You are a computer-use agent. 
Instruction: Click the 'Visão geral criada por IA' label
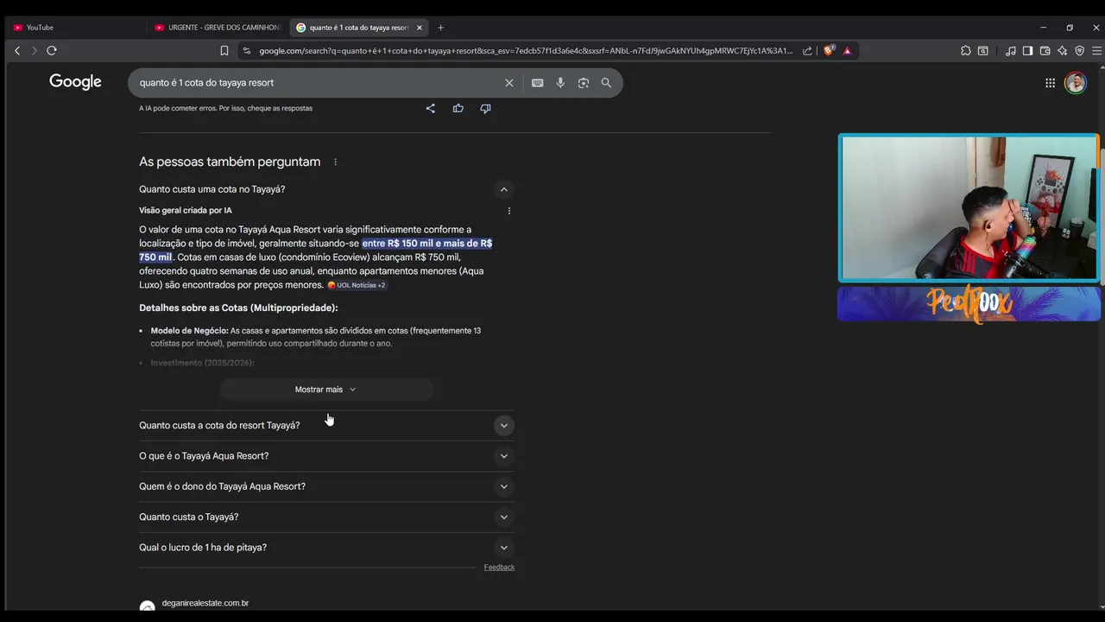coord(186,211)
